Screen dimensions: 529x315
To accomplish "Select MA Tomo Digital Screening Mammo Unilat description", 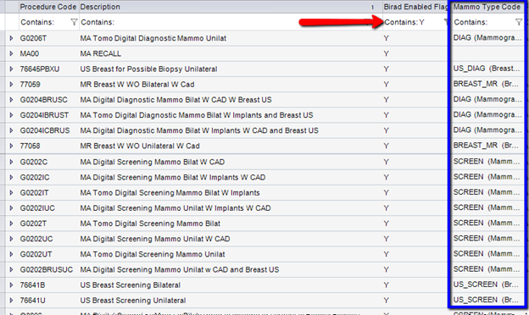I will pyautogui.click(x=153, y=254).
